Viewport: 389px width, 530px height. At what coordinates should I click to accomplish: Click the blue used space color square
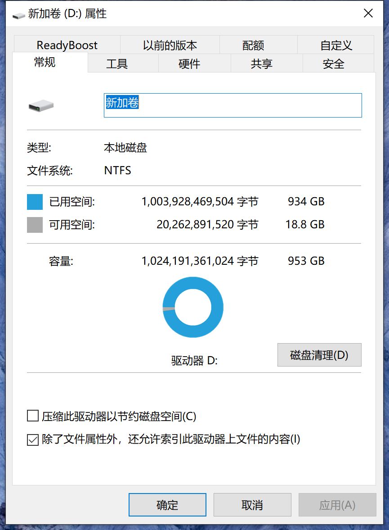pos(35,202)
